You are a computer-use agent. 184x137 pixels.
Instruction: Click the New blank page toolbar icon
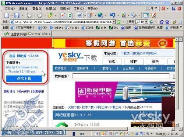coord(7,15)
